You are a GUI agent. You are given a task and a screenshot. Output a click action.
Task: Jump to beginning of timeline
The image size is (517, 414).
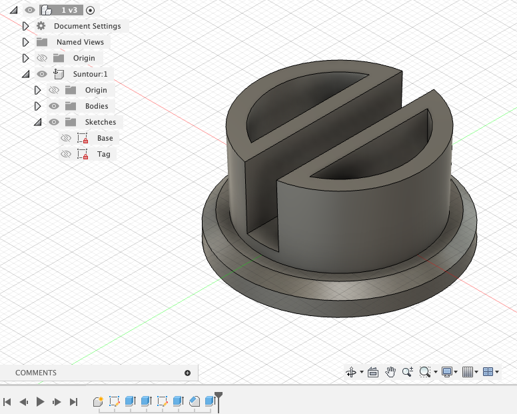click(7, 402)
